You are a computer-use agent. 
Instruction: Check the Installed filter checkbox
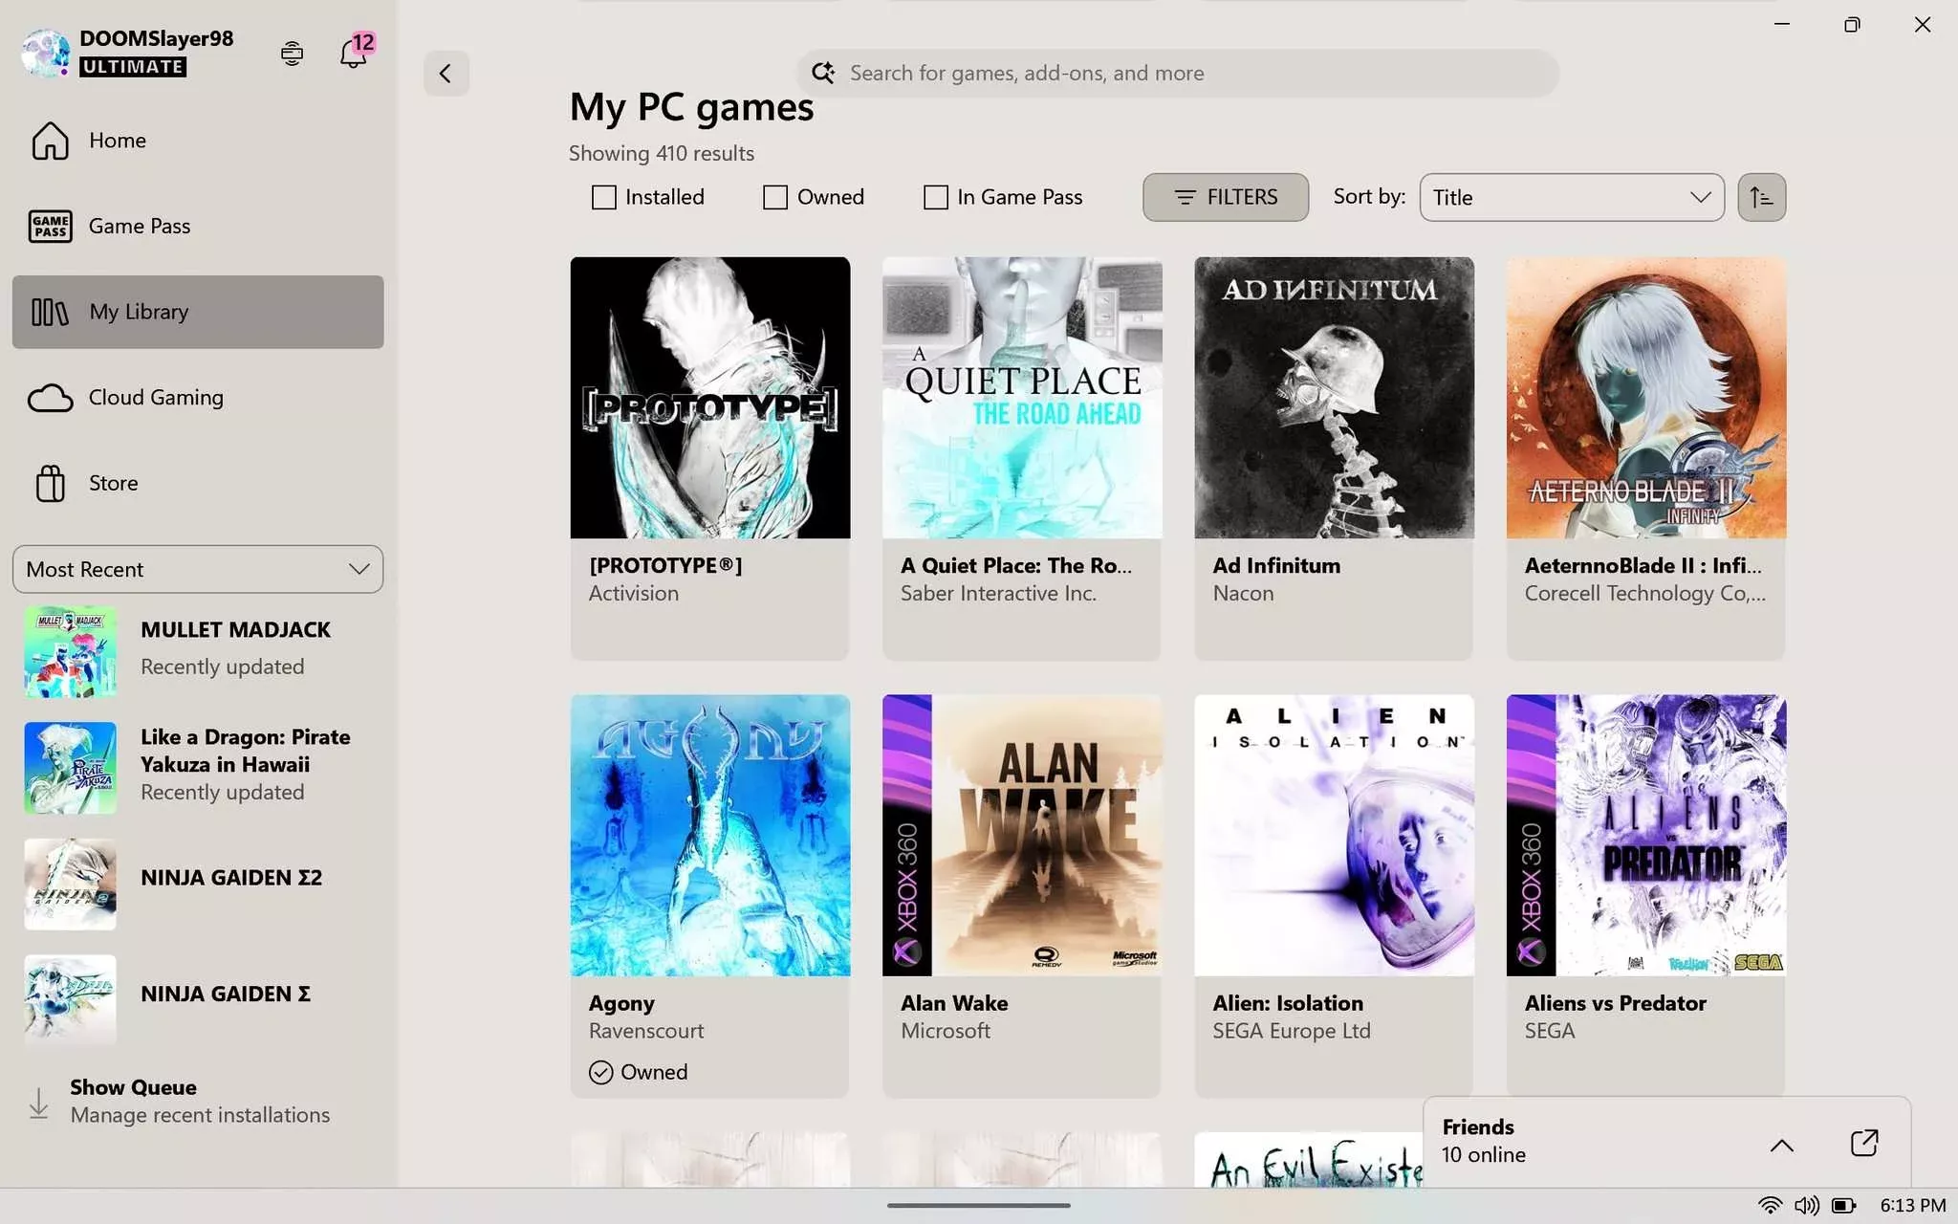pyautogui.click(x=603, y=197)
